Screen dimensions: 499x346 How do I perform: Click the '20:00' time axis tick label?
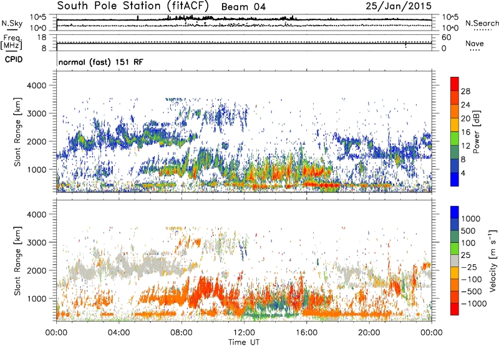click(369, 333)
